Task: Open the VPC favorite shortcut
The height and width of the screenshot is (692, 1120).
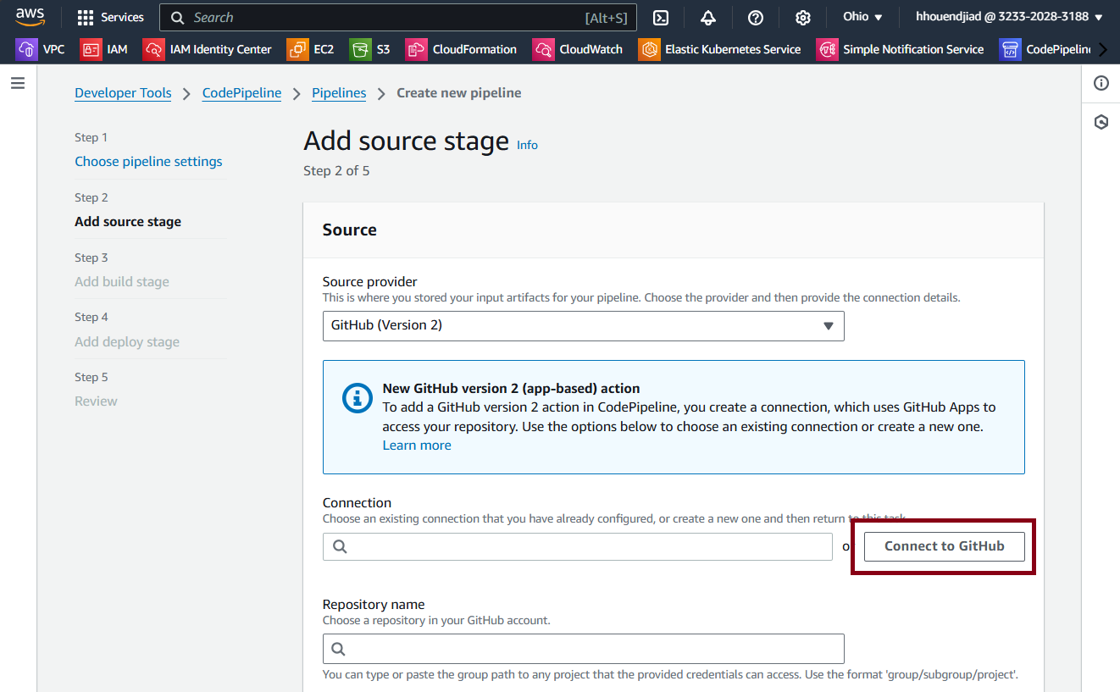Action: tap(41, 49)
